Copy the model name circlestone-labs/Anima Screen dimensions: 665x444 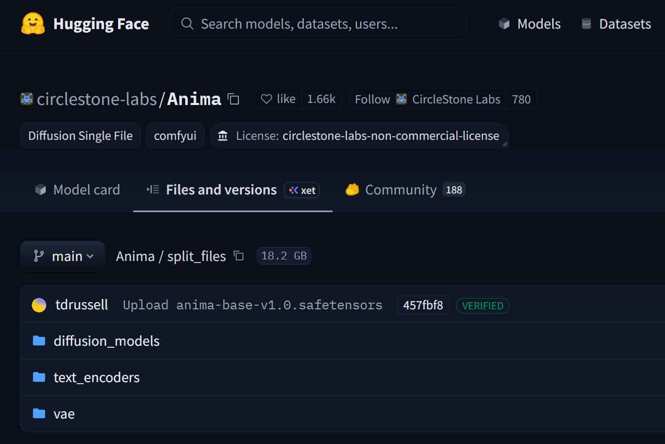click(x=234, y=99)
